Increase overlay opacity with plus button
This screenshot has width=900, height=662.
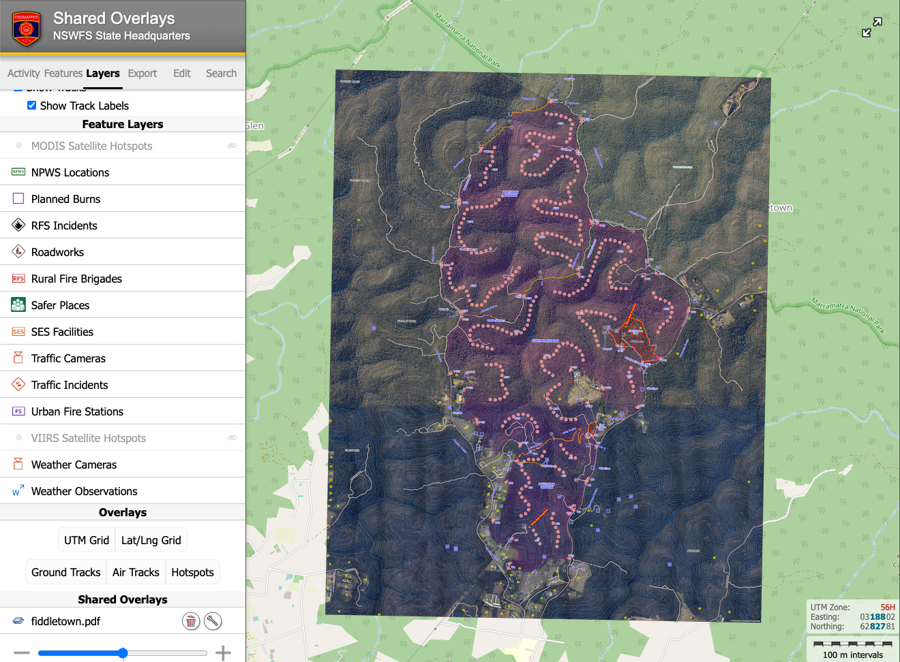coord(223,653)
